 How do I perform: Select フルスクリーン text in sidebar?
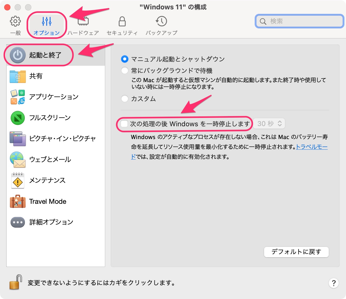50,118
